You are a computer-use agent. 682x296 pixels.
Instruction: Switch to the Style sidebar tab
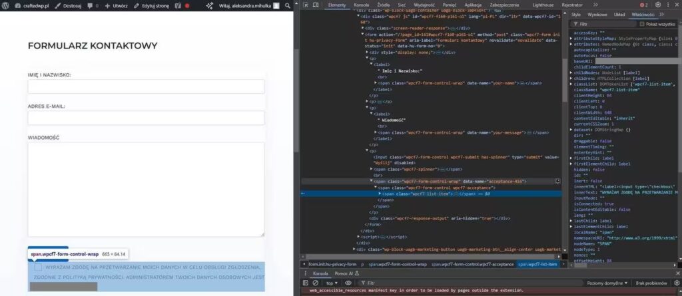coord(576,15)
